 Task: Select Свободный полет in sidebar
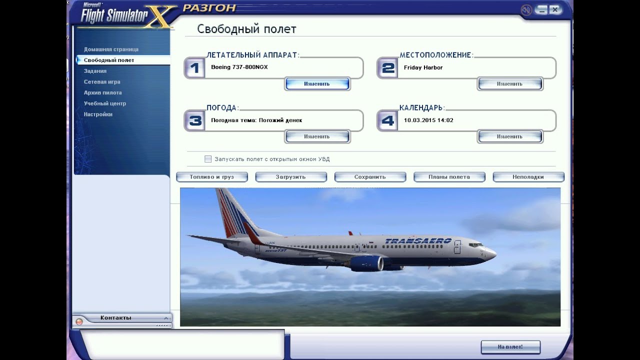(123, 60)
